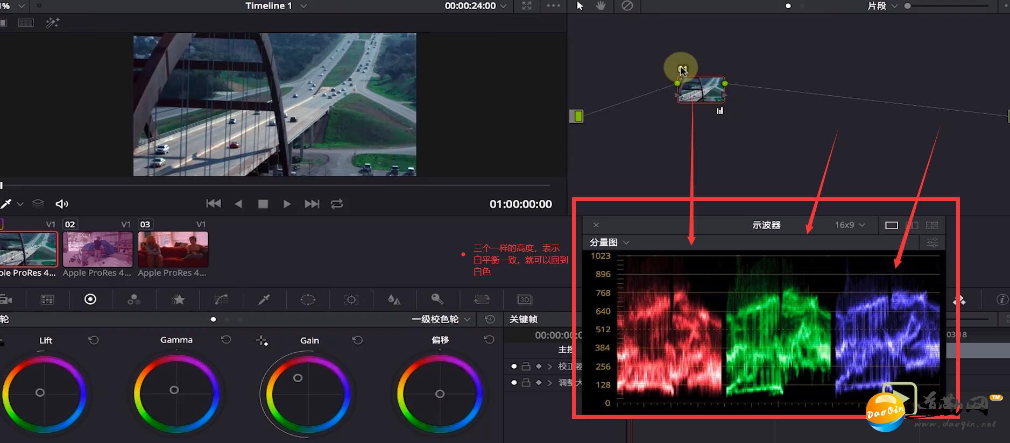
Task: Switch scope to single view layout
Action: point(892,225)
